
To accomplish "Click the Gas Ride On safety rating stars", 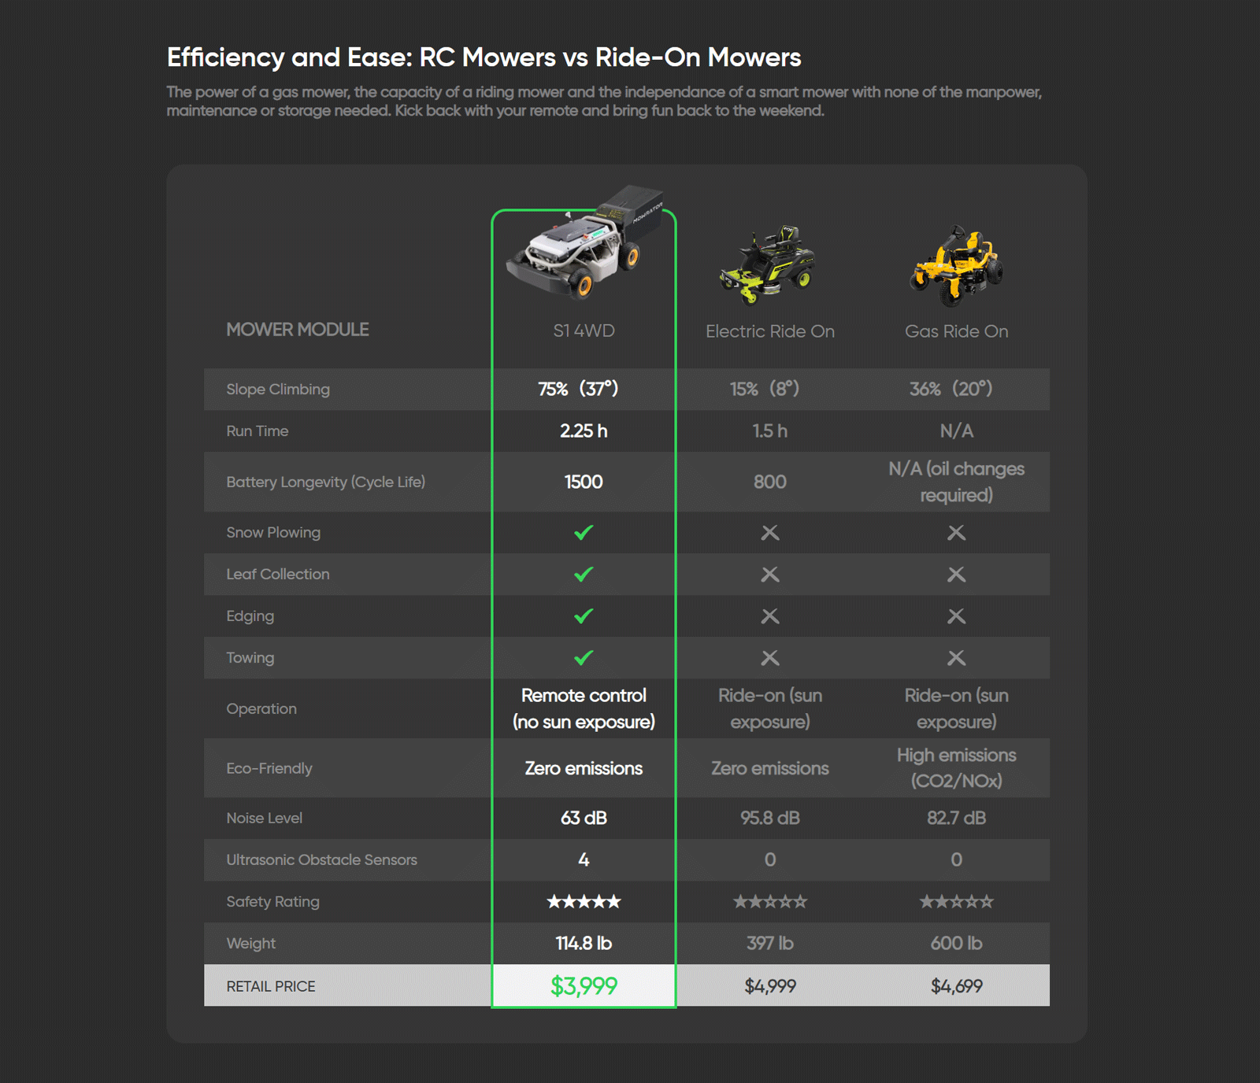I will (x=956, y=902).
